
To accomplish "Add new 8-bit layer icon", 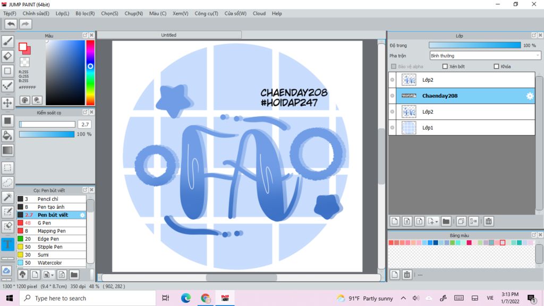I will click(407, 222).
